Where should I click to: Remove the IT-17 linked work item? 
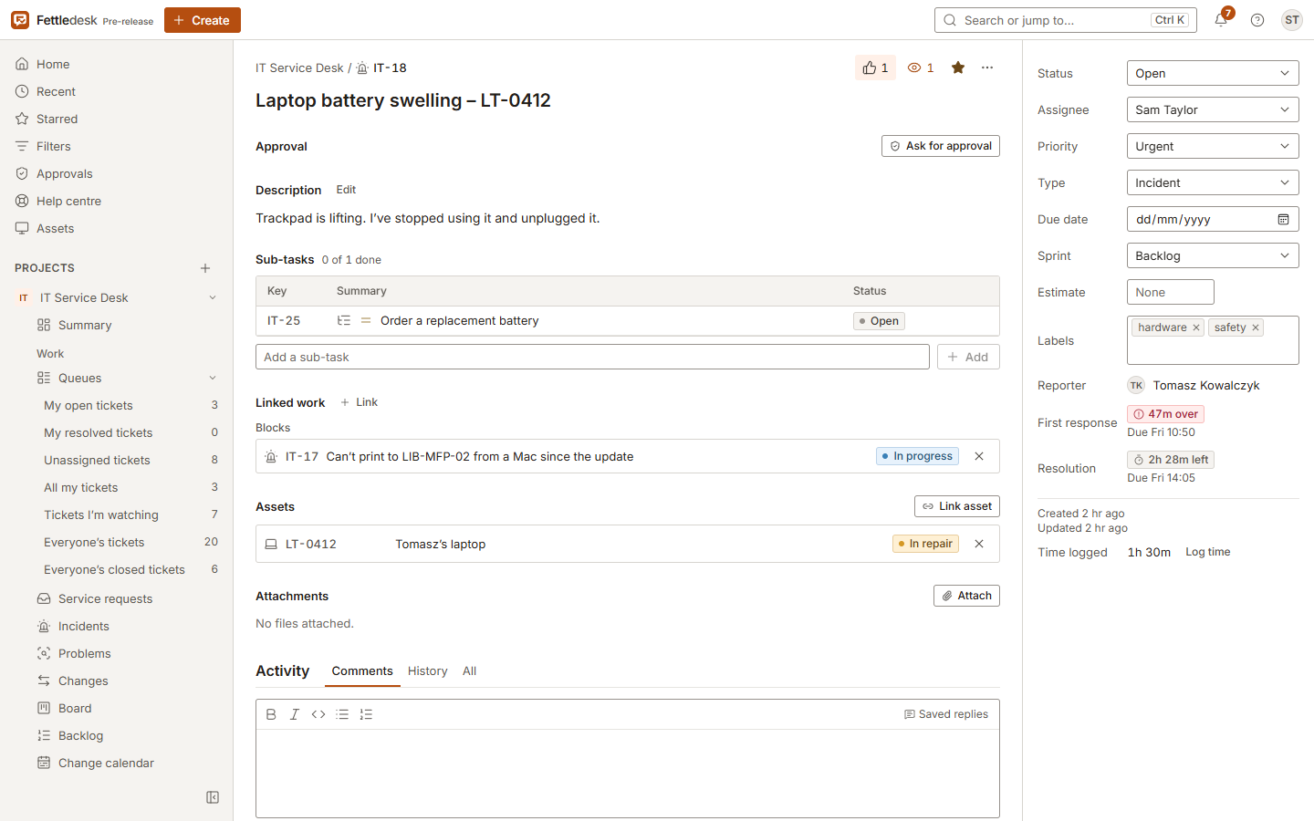tap(979, 456)
